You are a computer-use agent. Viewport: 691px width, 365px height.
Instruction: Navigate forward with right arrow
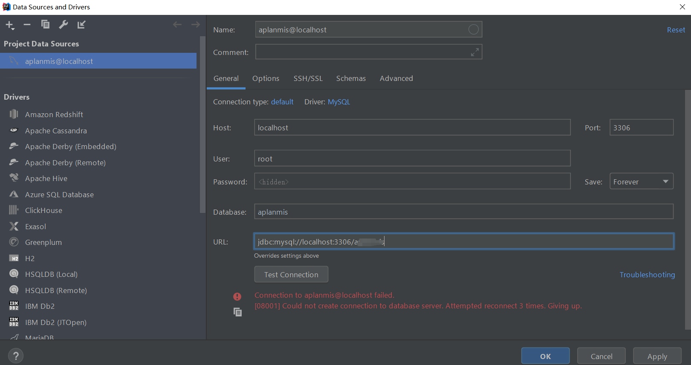[195, 25]
